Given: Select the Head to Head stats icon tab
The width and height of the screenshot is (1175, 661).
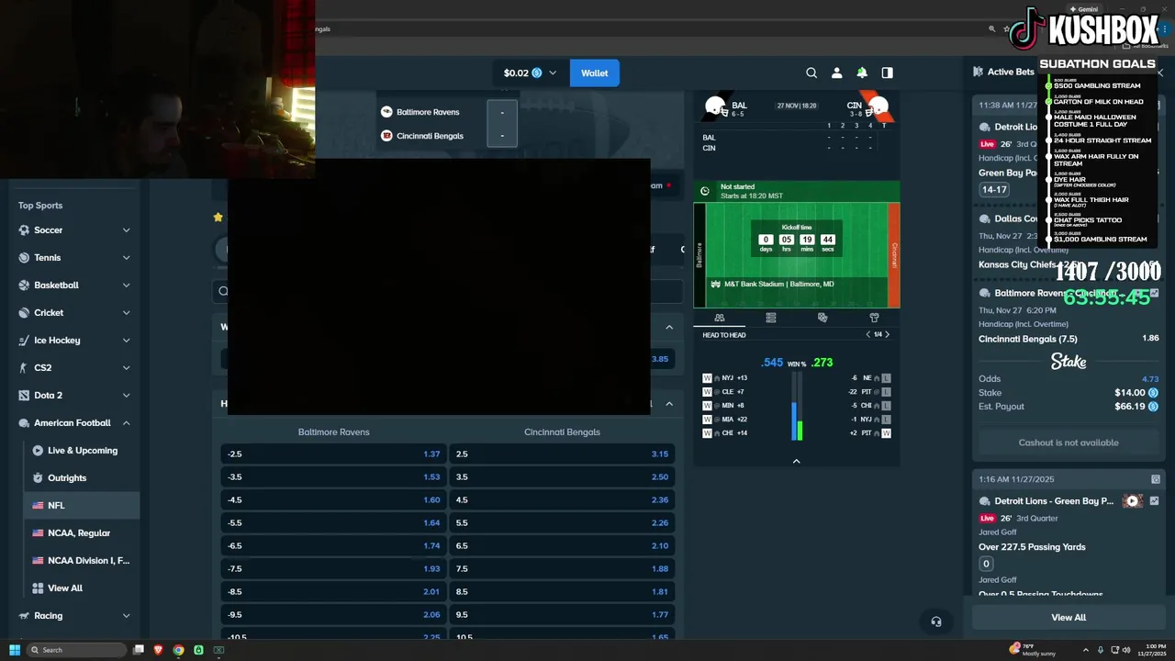Looking at the screenshot, I should pyautogui.click(x=720, y=318).
